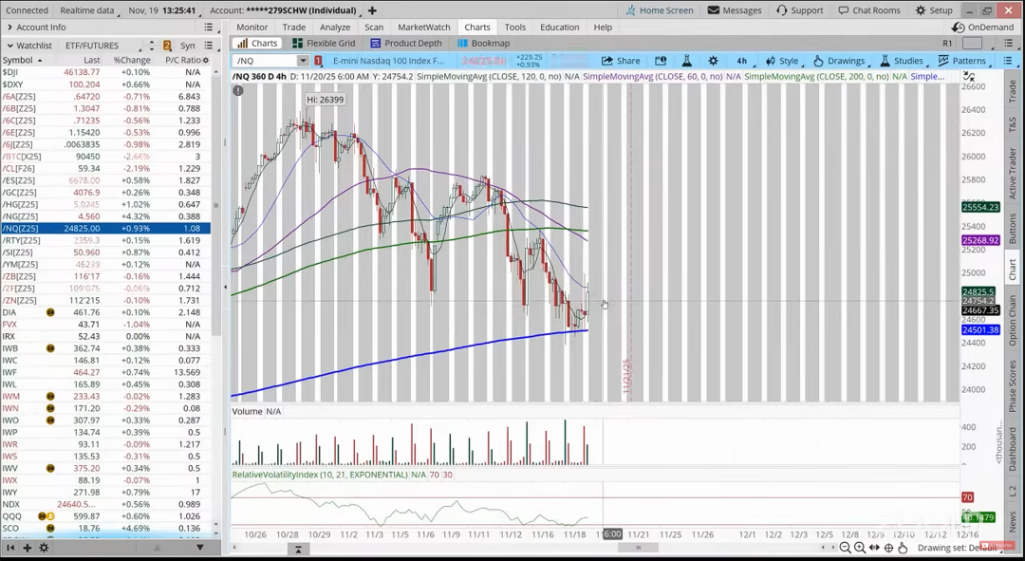Toggle the chart grid layout box beside R1

click(x=972, y=43)
